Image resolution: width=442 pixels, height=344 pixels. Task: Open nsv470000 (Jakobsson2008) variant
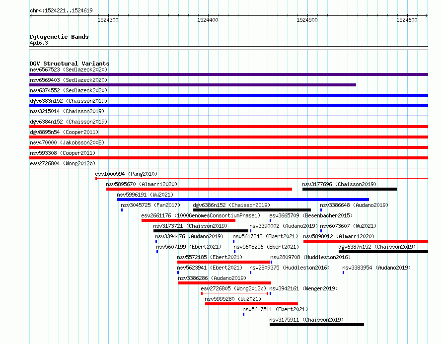tap(67, 142)
